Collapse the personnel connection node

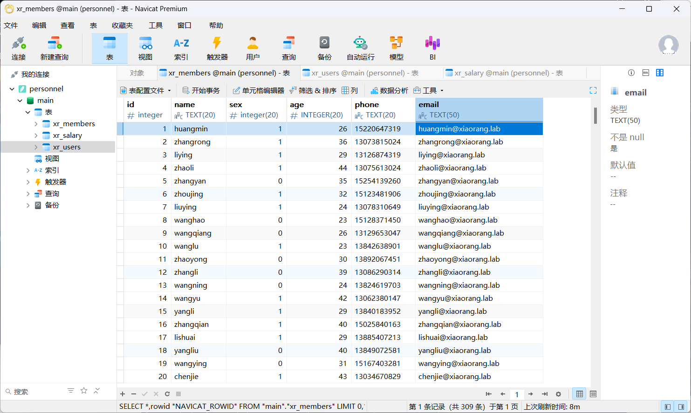(x=12, y=89)
